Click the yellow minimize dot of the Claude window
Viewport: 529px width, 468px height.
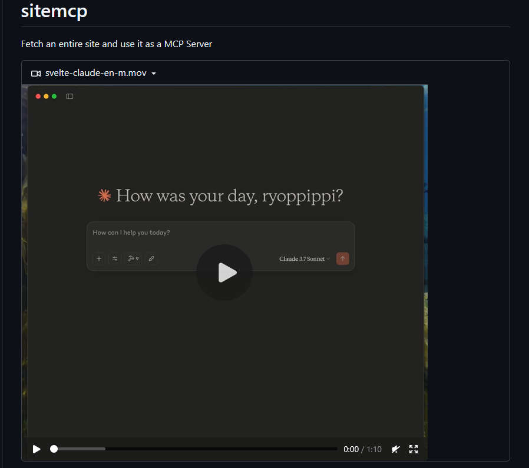(46, 97)
